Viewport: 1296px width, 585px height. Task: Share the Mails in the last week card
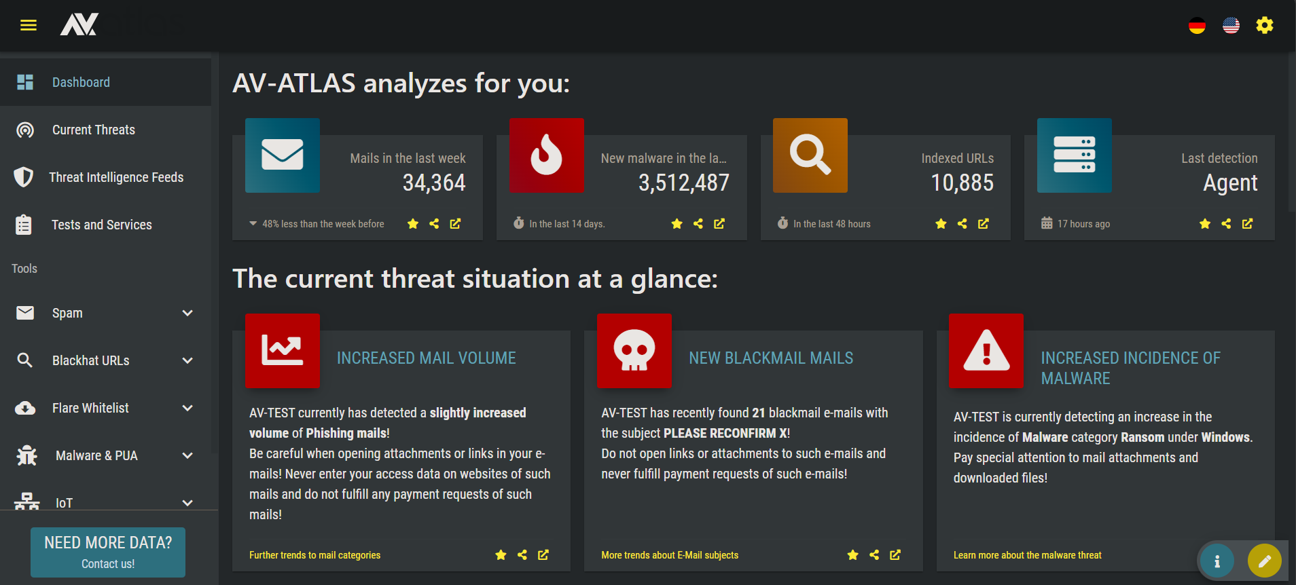(x=434, y=224)
